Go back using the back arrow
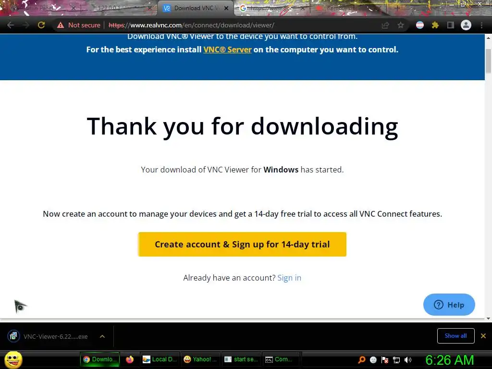The height and width of the screenshot is (369, 492). [11, 25]
